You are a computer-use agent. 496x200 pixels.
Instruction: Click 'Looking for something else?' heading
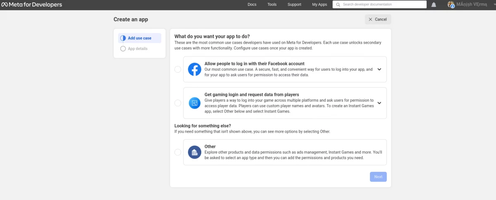coord(203,126)
